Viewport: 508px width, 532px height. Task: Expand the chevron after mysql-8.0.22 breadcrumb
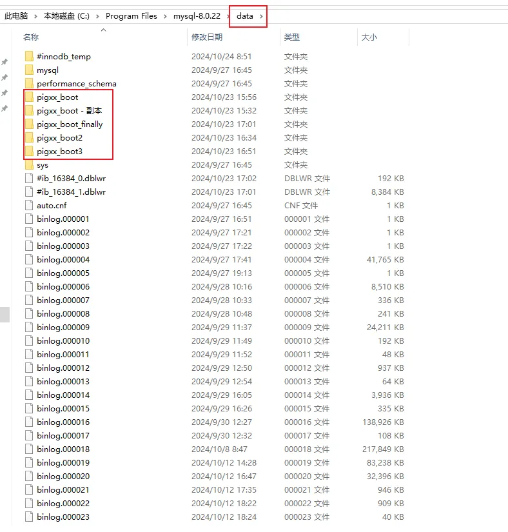(228, 16)
